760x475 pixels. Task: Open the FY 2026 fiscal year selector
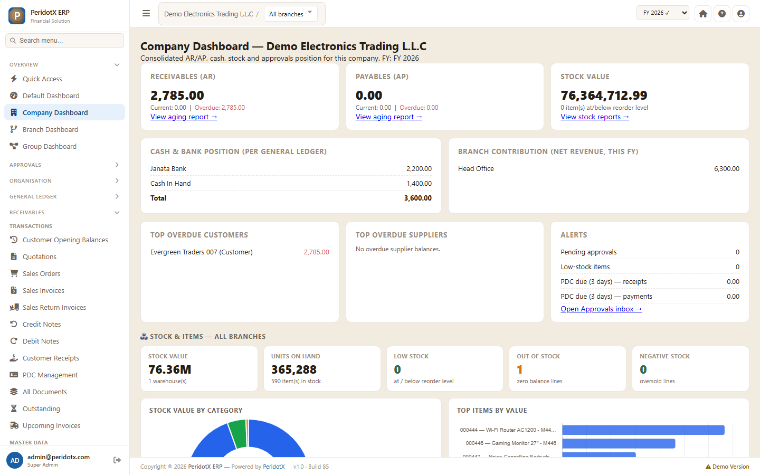(663, 13)
